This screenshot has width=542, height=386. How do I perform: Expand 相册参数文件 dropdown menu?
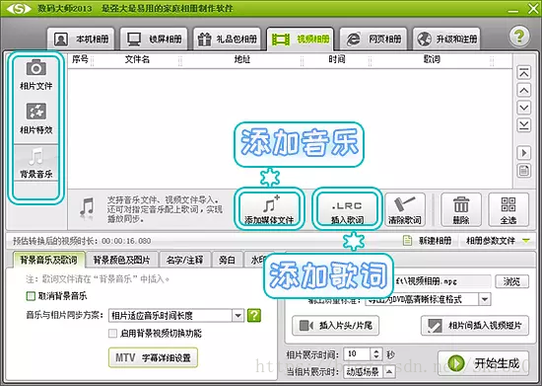coord(497,240)
